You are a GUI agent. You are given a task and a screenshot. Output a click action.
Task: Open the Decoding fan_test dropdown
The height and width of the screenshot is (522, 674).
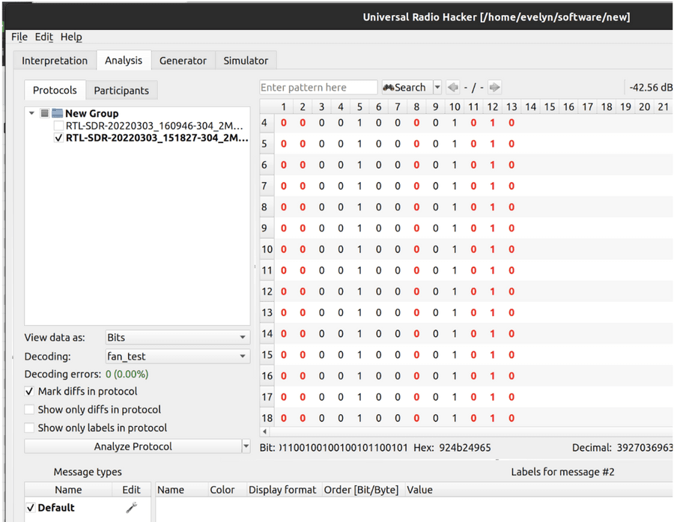(177, 356)
